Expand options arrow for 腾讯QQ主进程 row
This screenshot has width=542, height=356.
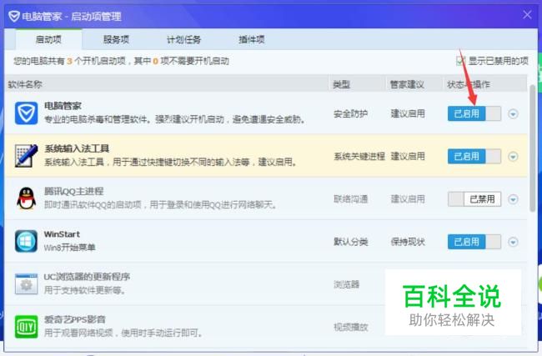click(x=513, y=199)
